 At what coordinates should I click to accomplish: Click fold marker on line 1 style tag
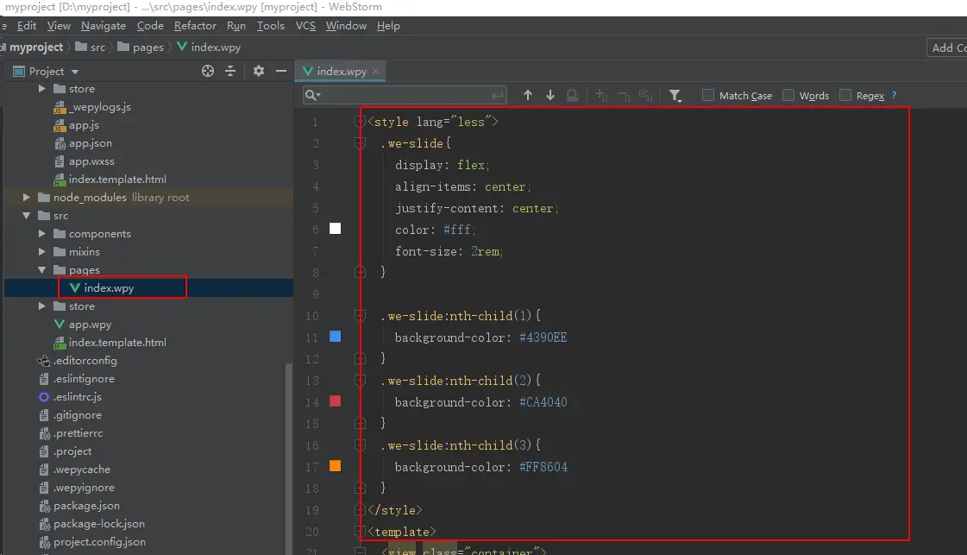pos(361,122)
